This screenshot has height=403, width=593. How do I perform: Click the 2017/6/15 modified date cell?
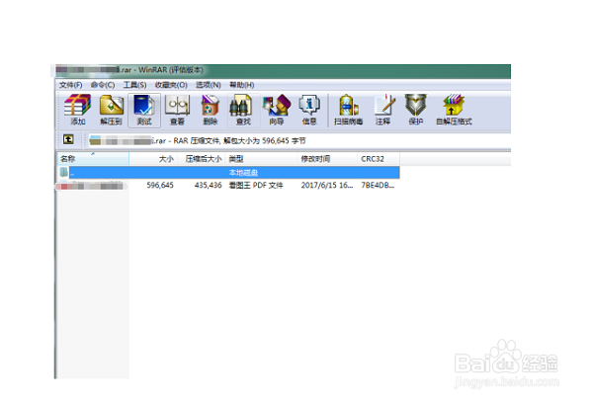tap(327, 186)
